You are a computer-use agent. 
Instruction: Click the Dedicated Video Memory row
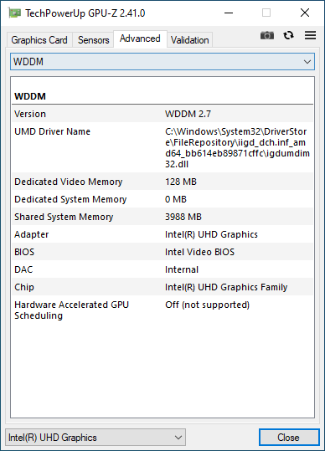tap(162, 182)
